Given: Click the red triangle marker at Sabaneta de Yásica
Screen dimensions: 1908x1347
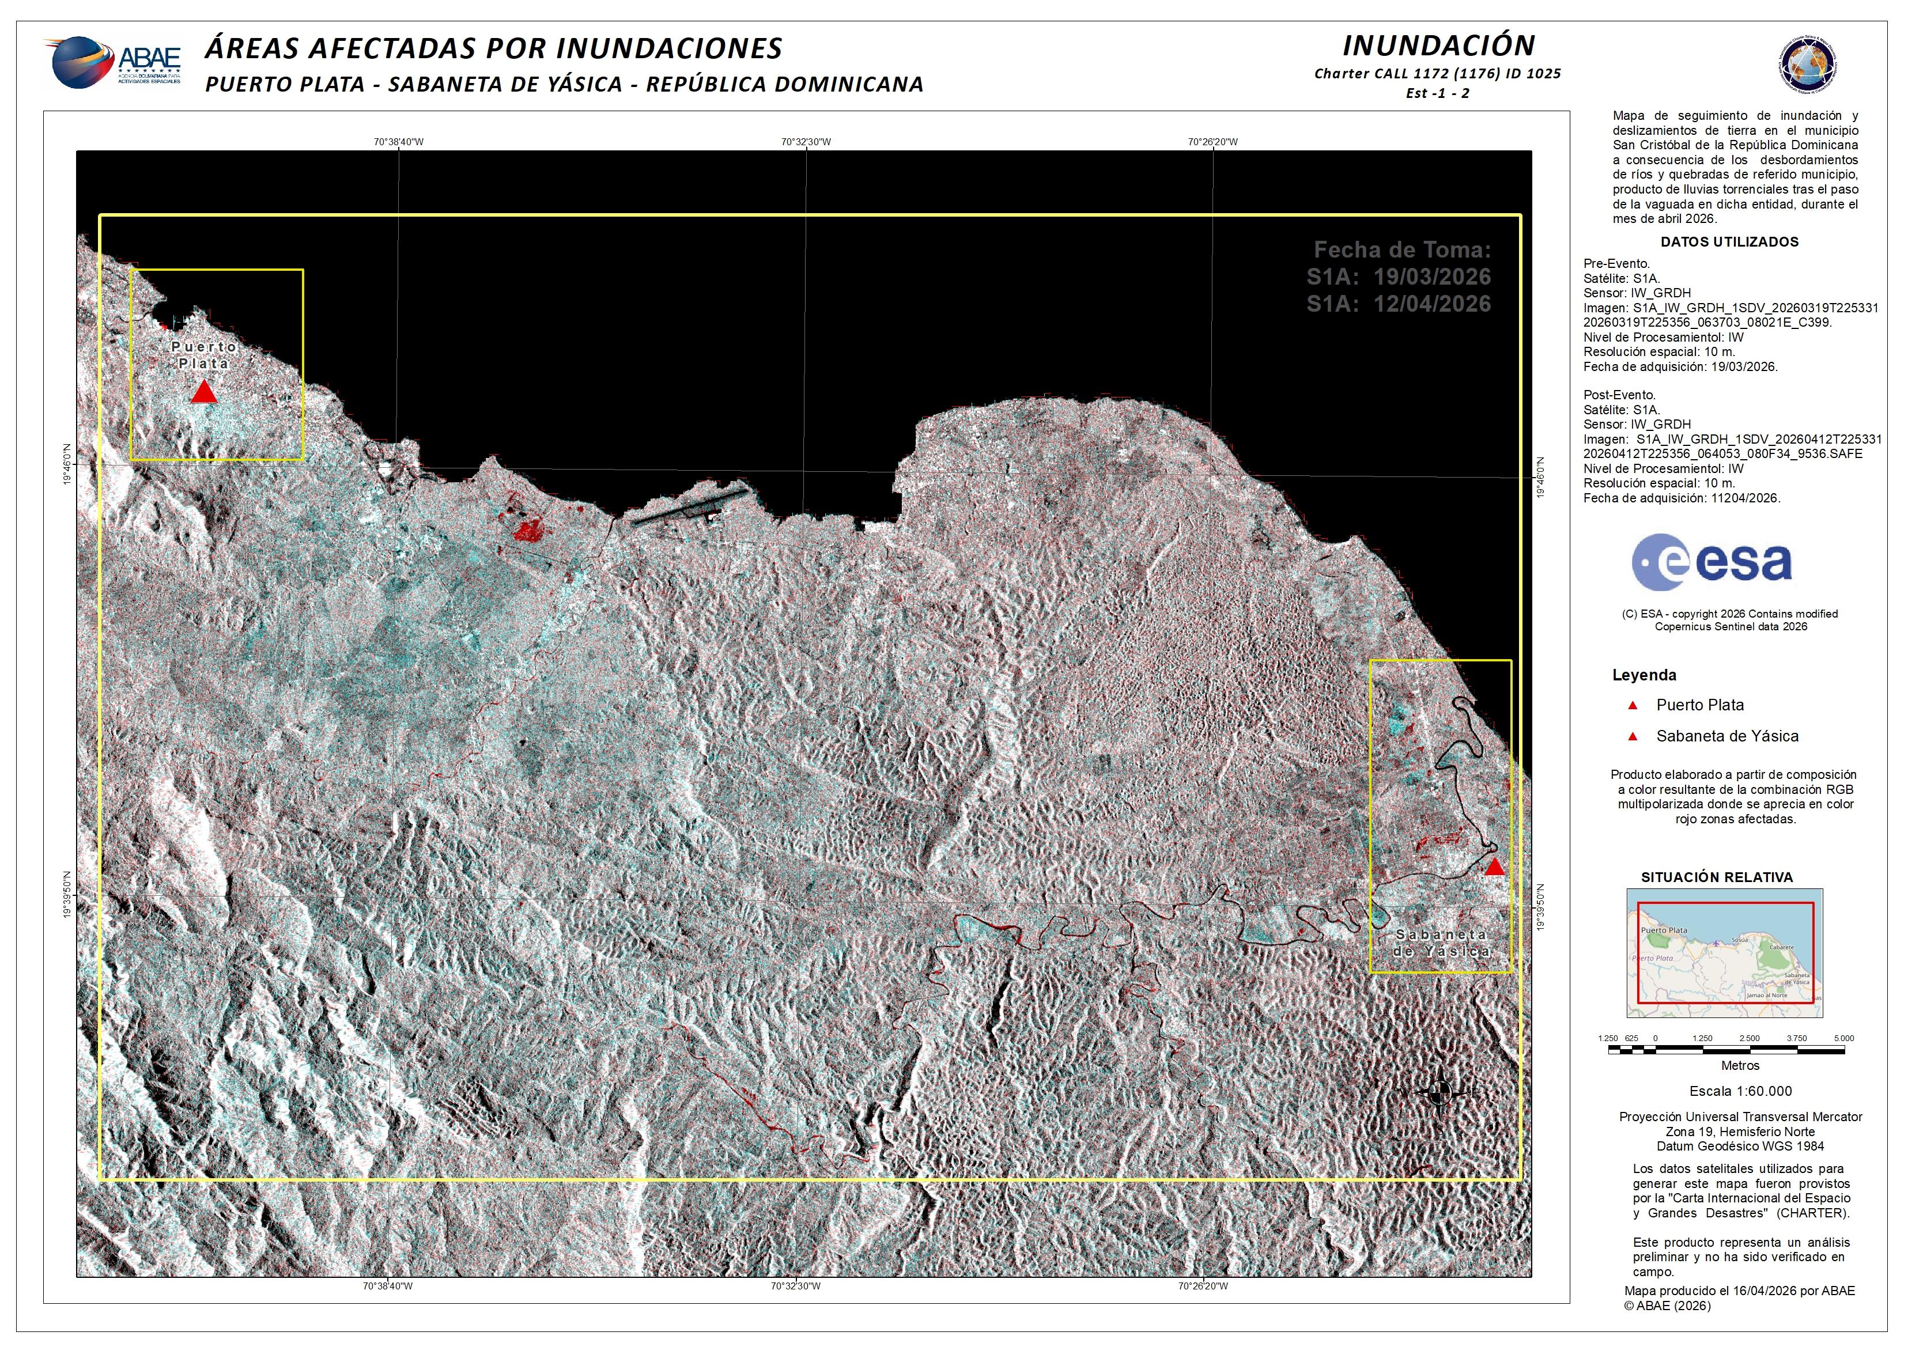Looking at the screenshot, I should pos(1494,868).
